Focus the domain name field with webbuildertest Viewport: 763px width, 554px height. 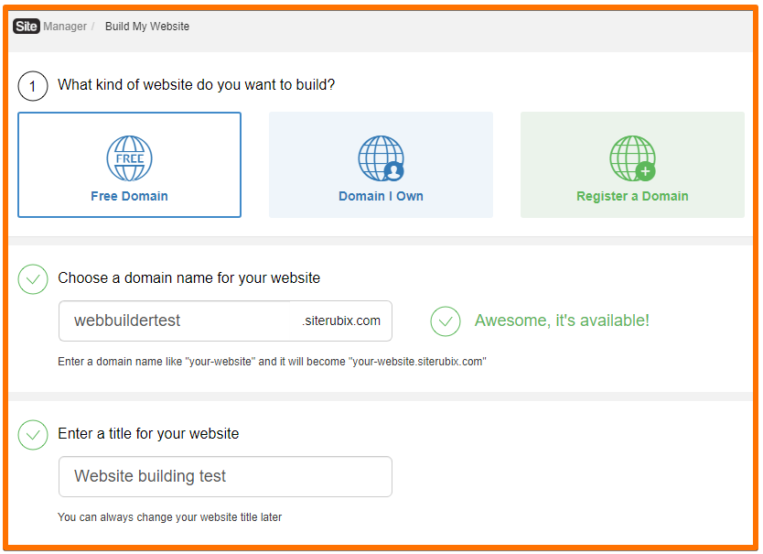pyautogui.click(x=225, y=321)
